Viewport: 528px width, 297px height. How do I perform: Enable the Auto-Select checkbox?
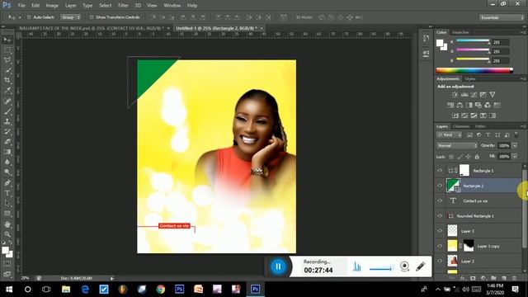coord(29,17)
